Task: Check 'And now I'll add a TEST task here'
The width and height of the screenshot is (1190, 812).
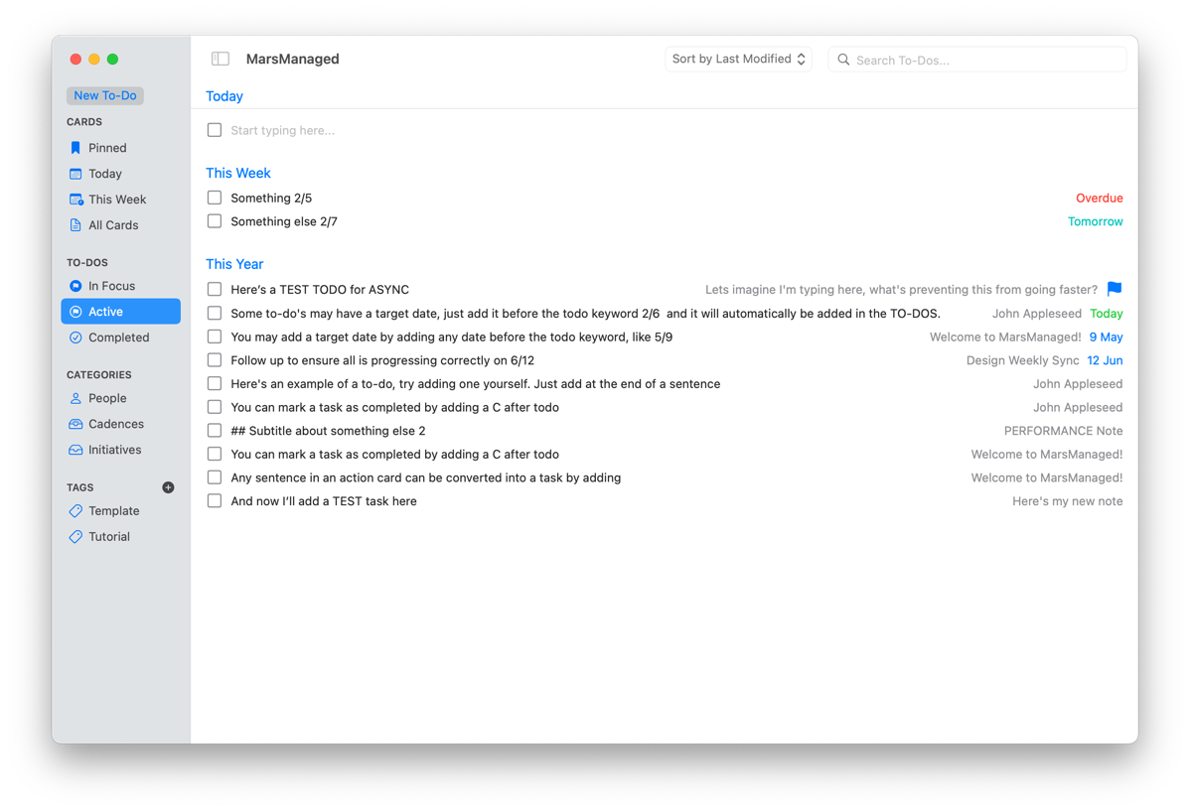Action: pyautogui.click(x=215, y=501)
